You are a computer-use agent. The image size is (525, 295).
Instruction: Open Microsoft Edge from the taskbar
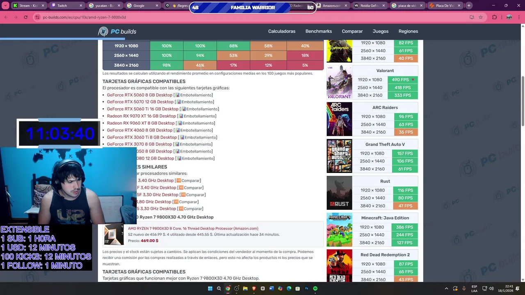pyautogui.click(x=289, y=288)
